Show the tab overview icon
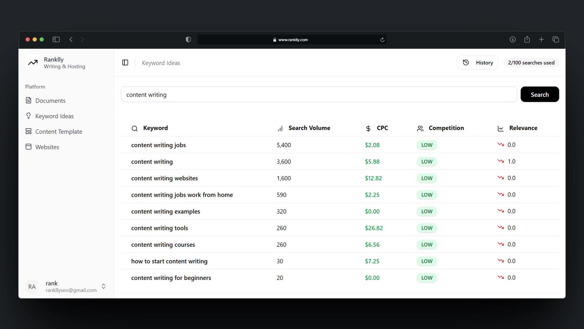Screen dimensions: 584x329 (x=556, y=40)
